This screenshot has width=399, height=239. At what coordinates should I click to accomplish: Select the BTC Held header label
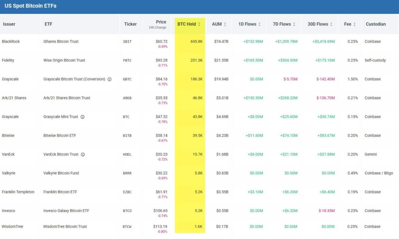[187, 24]
